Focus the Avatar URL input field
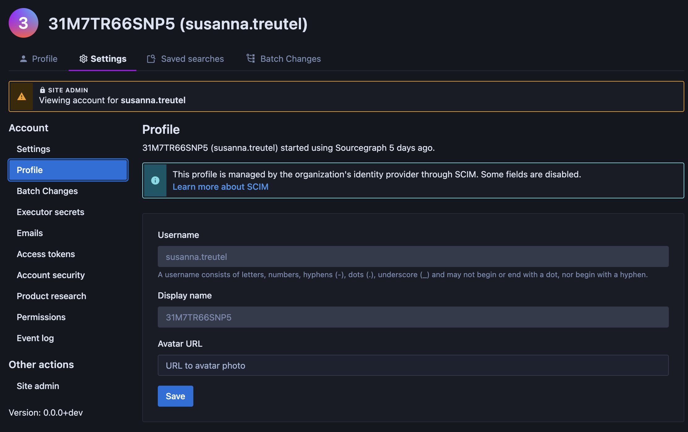Screen dimensions: 688x432 click(413, 365)
